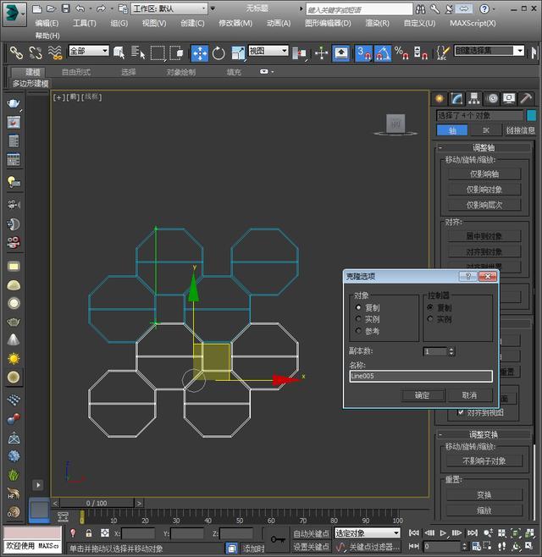Click the rectangular selection region icon
Image resolution: width=542 pixels, height=557 pixels.
158,52
